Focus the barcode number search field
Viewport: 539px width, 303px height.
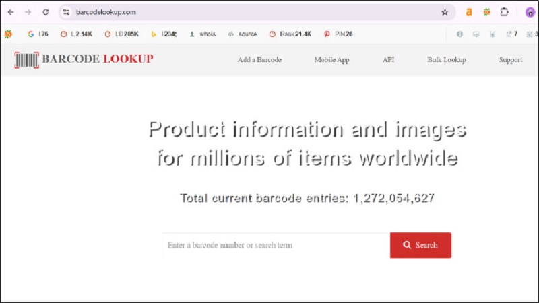276,246
